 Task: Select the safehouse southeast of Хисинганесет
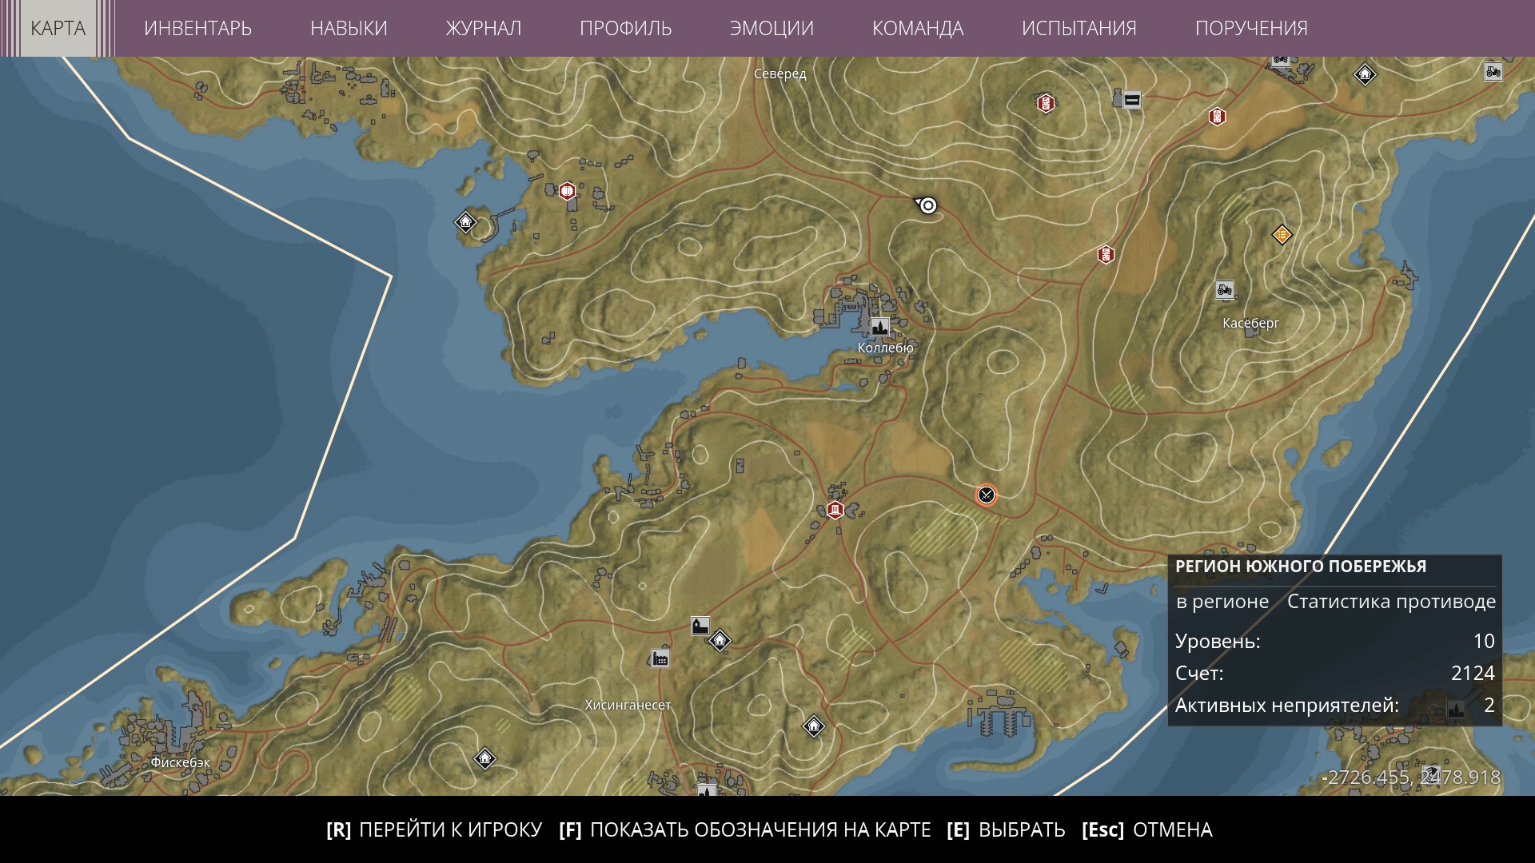pyautogui.click(x=813, y=726)
